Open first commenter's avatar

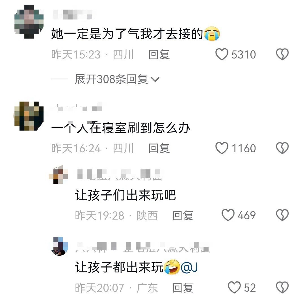tap(29, 22)
